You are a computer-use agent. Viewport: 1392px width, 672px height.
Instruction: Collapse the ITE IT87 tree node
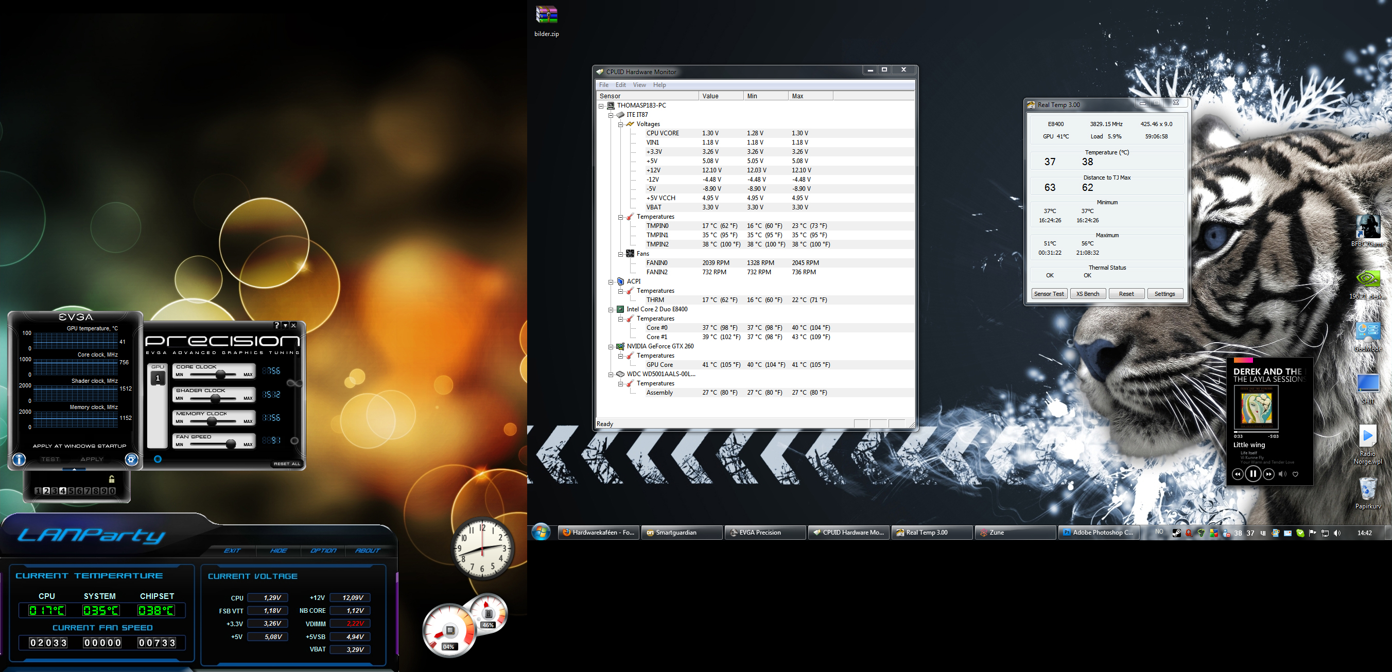coord(611,115)
